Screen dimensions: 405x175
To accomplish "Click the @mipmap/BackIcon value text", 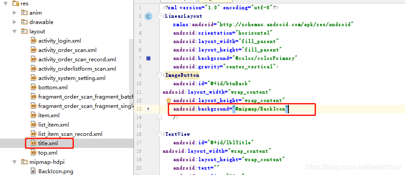I will click(260, 109).
